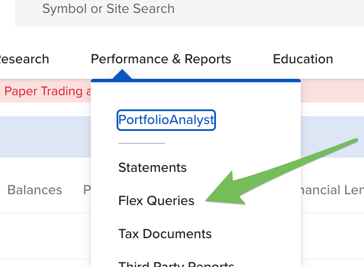Select the partially visible tab starting with P
This screenshot has width=364, height=267.
coord(88,190)
